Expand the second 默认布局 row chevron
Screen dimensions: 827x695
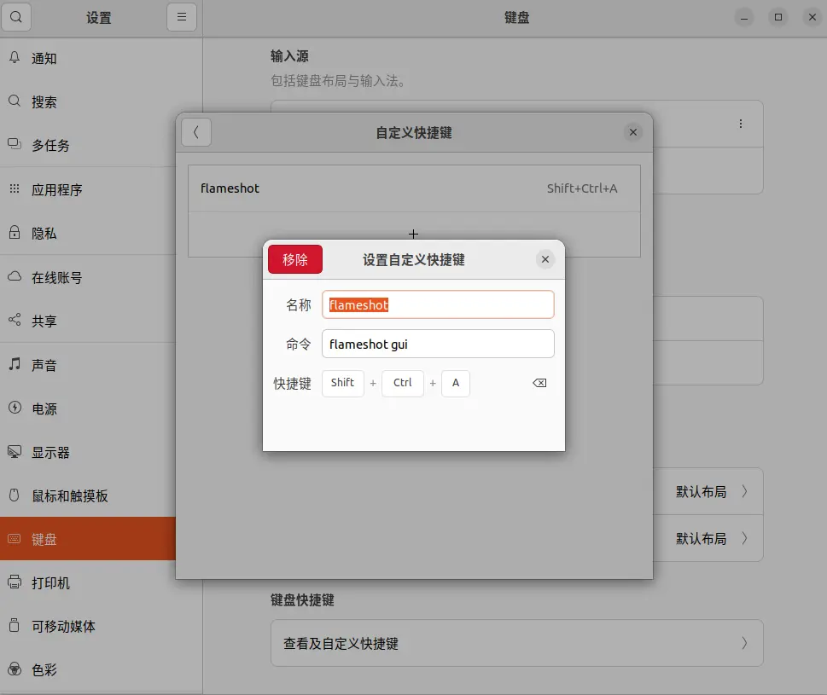(744, 538)
